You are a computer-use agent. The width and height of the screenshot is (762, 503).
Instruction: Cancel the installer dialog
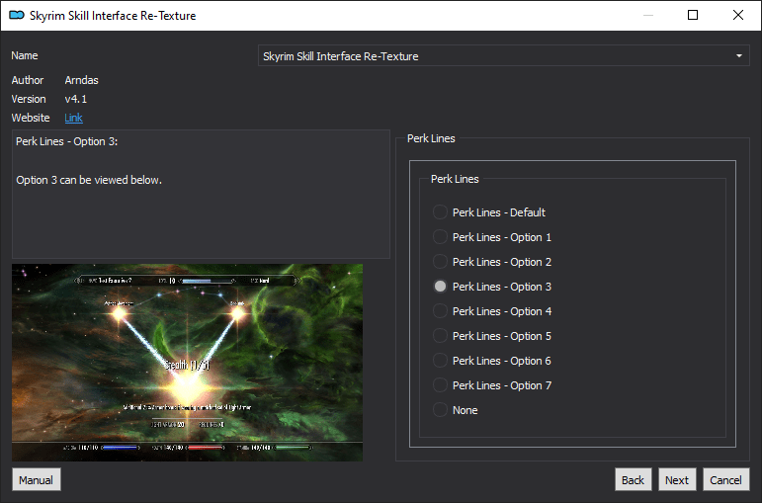pyautogui.click(x=726, y=479)
